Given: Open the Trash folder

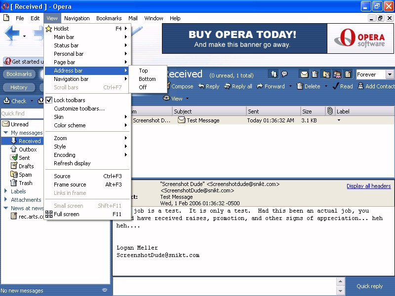Looking at the screenshot, I should coord(25,183).
